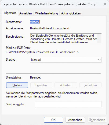
Task: Click the Dienststatus label
Action: pyautogui.click(x=14, y=77)
